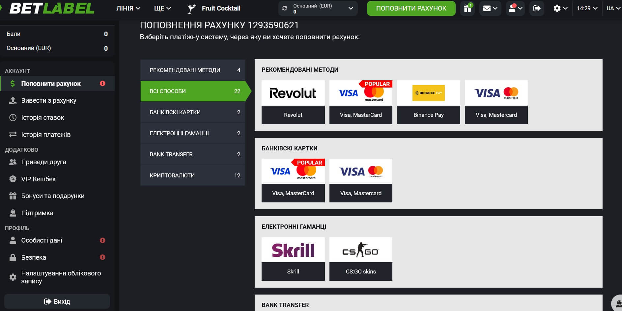Click the Вихід logout button
The width and height of the screenshot is (622, 311).
coord(57,301)
